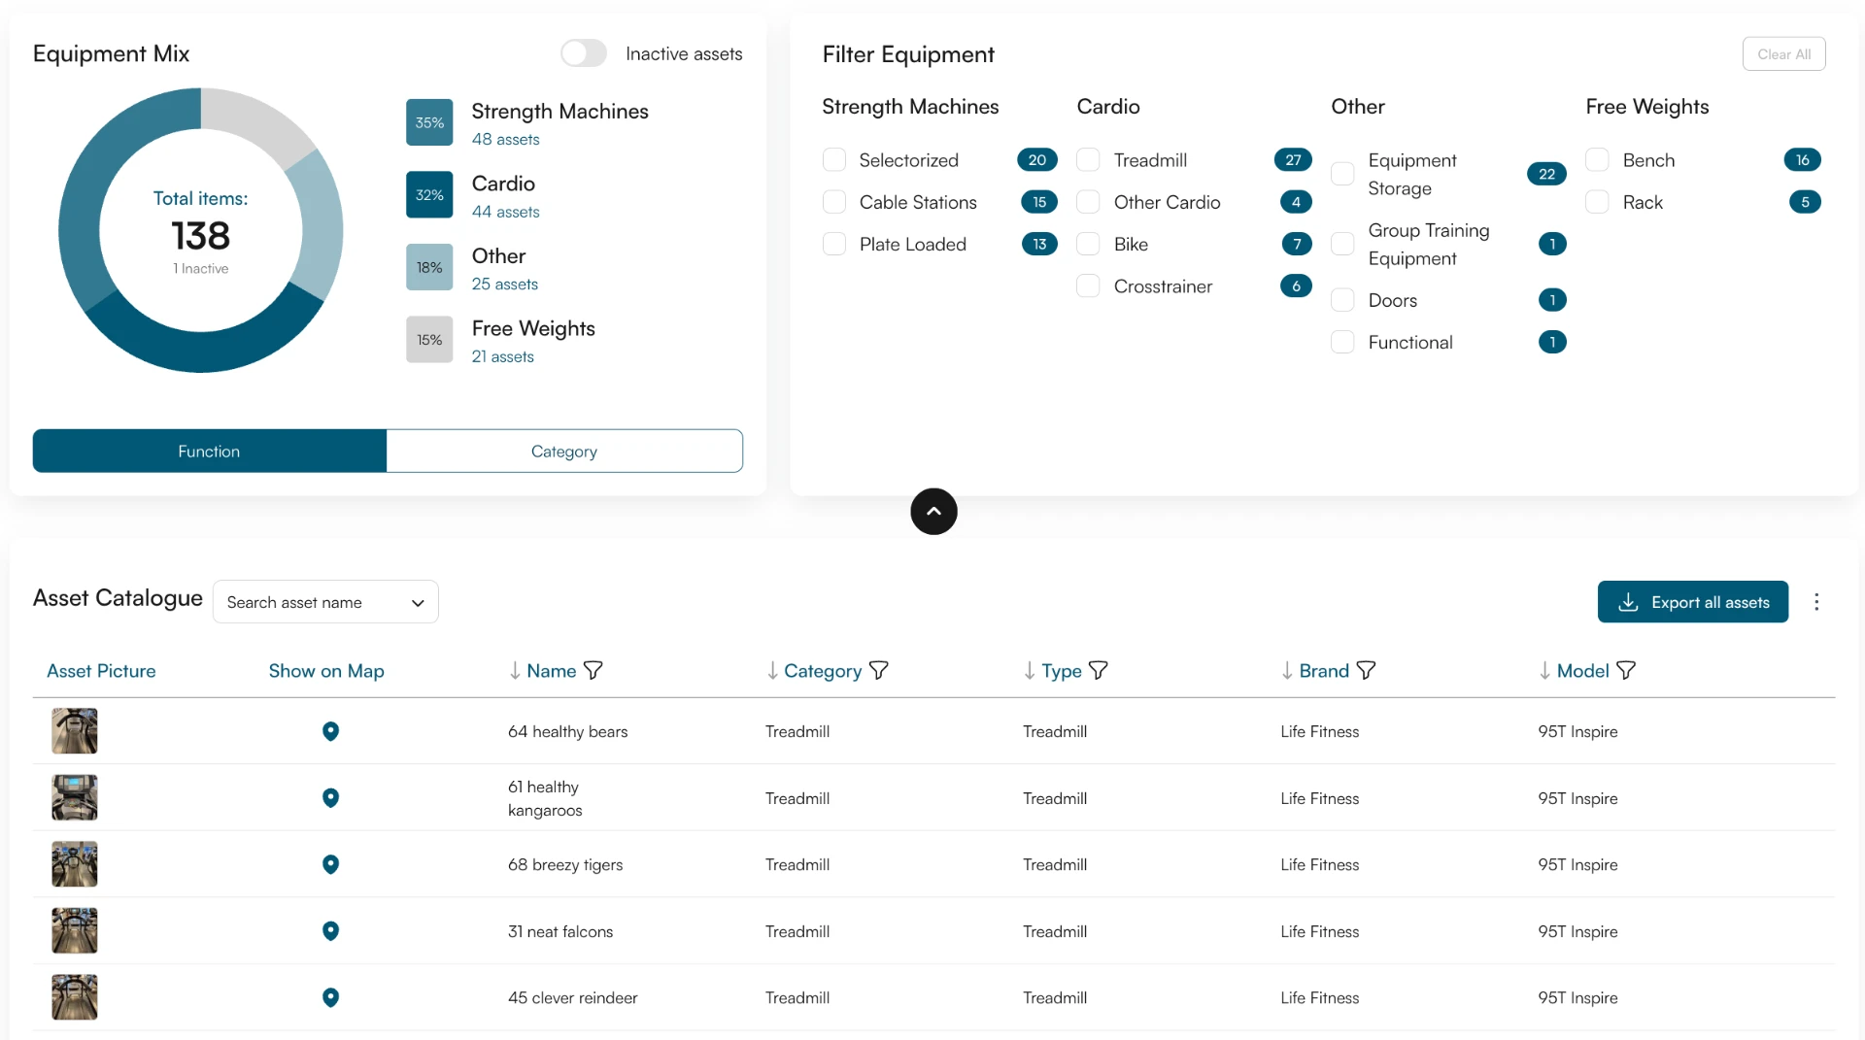Image resolution: width=1865 pixels, height=1040 pixels.
Task: Collapse the top panels with chevron button
Action: (x=933, y=512)
